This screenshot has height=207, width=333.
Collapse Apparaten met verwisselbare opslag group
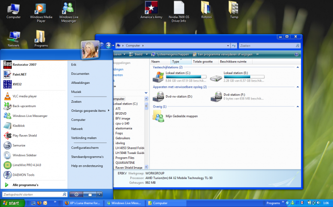click(x=297, y=87)
